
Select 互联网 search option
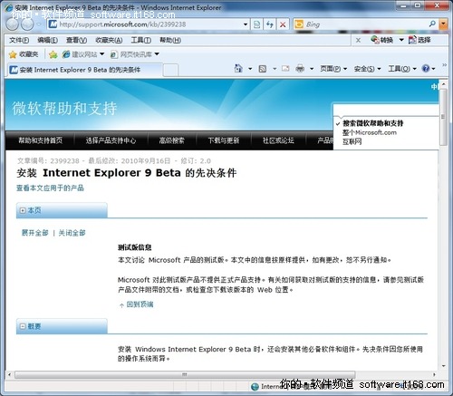(x=352, y=141)
